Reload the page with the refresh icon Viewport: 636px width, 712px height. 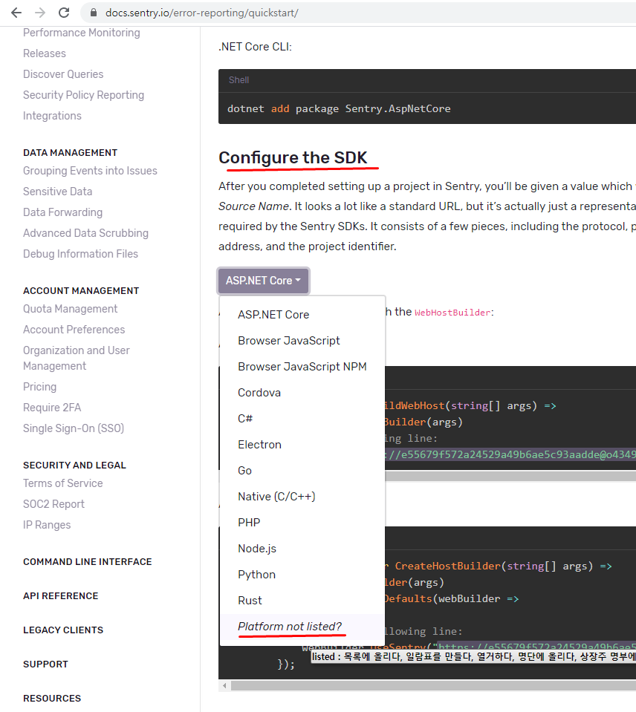[x=64, y=13]
